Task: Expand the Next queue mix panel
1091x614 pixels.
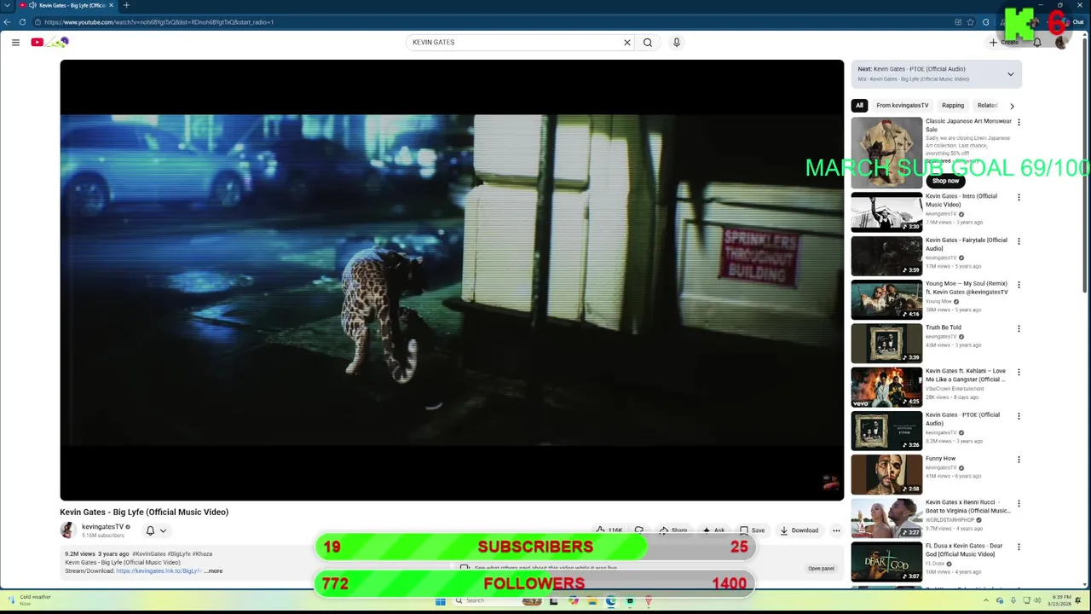Action: [1011, 74]
